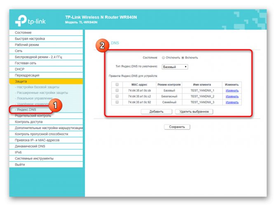Click Изменить link for TEST_YANDNX_3
Screen dimensions: 276x206
(232, 102)
